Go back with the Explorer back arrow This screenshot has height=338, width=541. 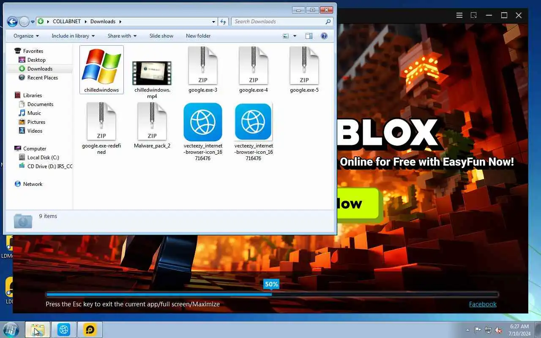(x=12, y=22)
